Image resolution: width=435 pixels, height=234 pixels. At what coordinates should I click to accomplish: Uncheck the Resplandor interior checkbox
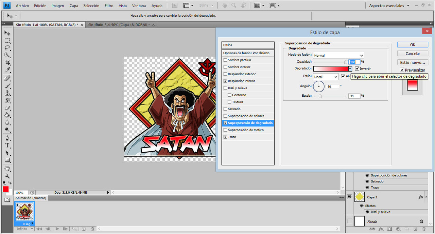[225, 81]
